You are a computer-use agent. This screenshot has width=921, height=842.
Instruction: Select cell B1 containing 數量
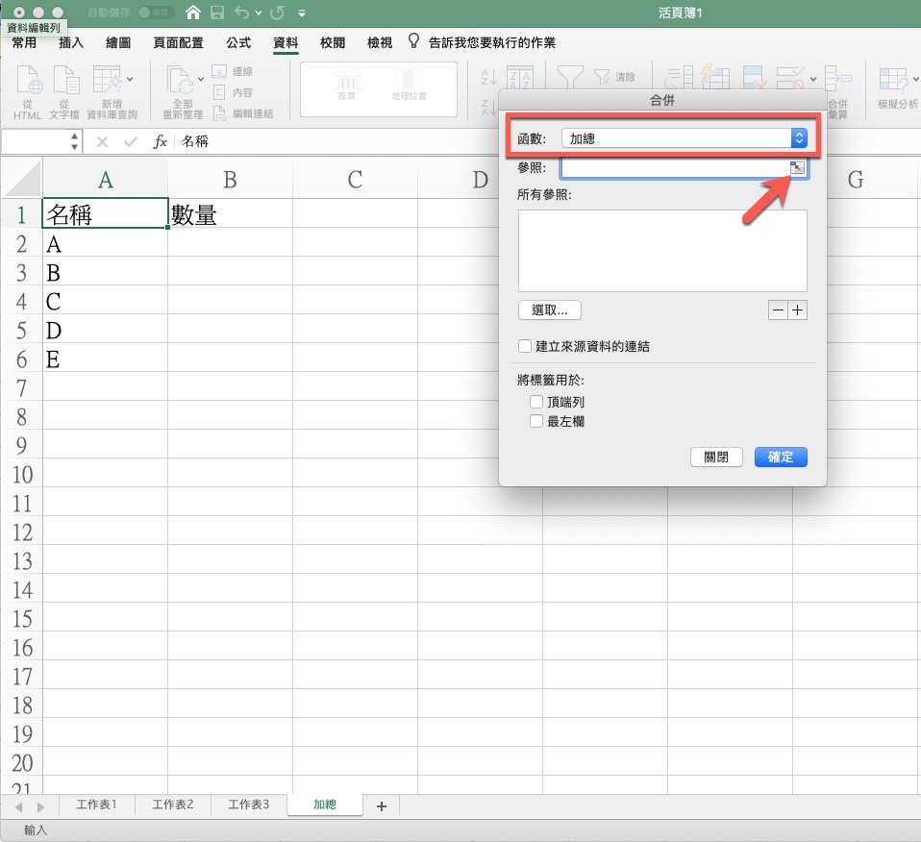click(x=231, y=213)
